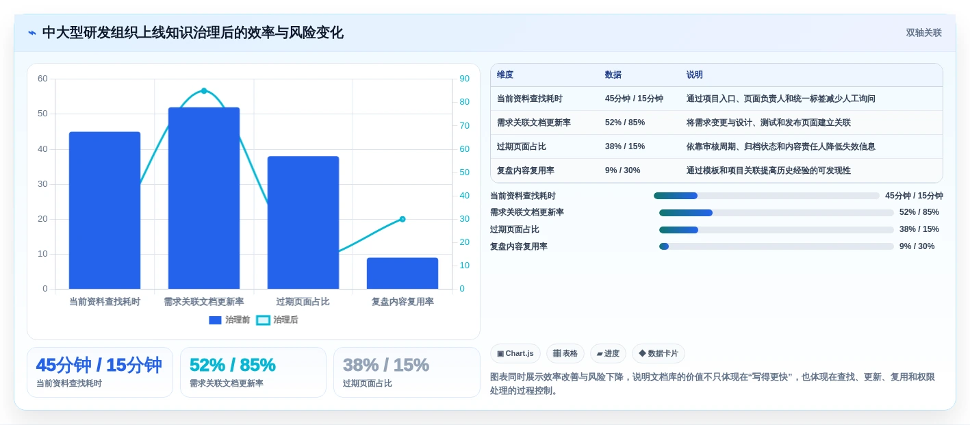Click the lightning icon beside the dashboard title

point(32,33)
